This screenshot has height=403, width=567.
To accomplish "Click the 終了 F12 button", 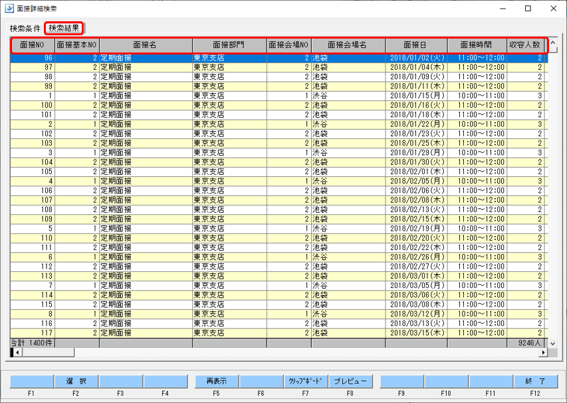I will pos(535,381).
